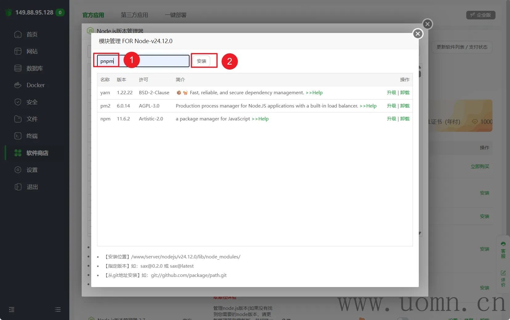510x320 pixels.
Task: Click 升级 for the yarn module
Action: coord(391,93)
